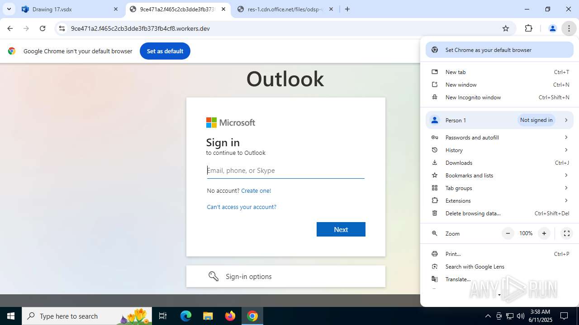Close the Drawing 17.vsdx tab
579x325 pixels.
[x=116, y=9]
